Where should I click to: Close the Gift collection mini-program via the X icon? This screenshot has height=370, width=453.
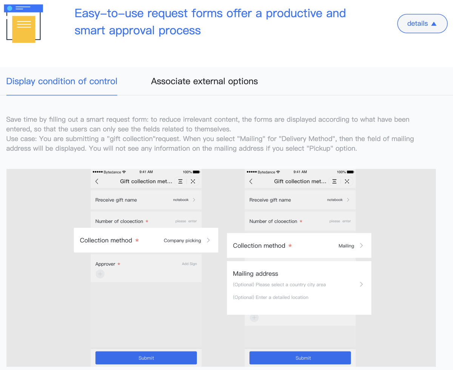[x=193, y=181]
